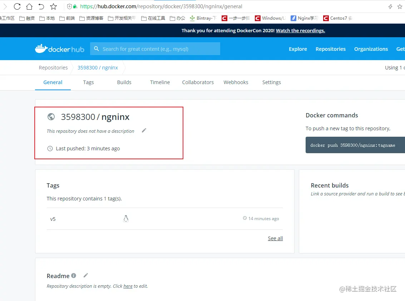Click the clock icon next to 14 minutes ago

pyautogui.click(x=245, y=218)
